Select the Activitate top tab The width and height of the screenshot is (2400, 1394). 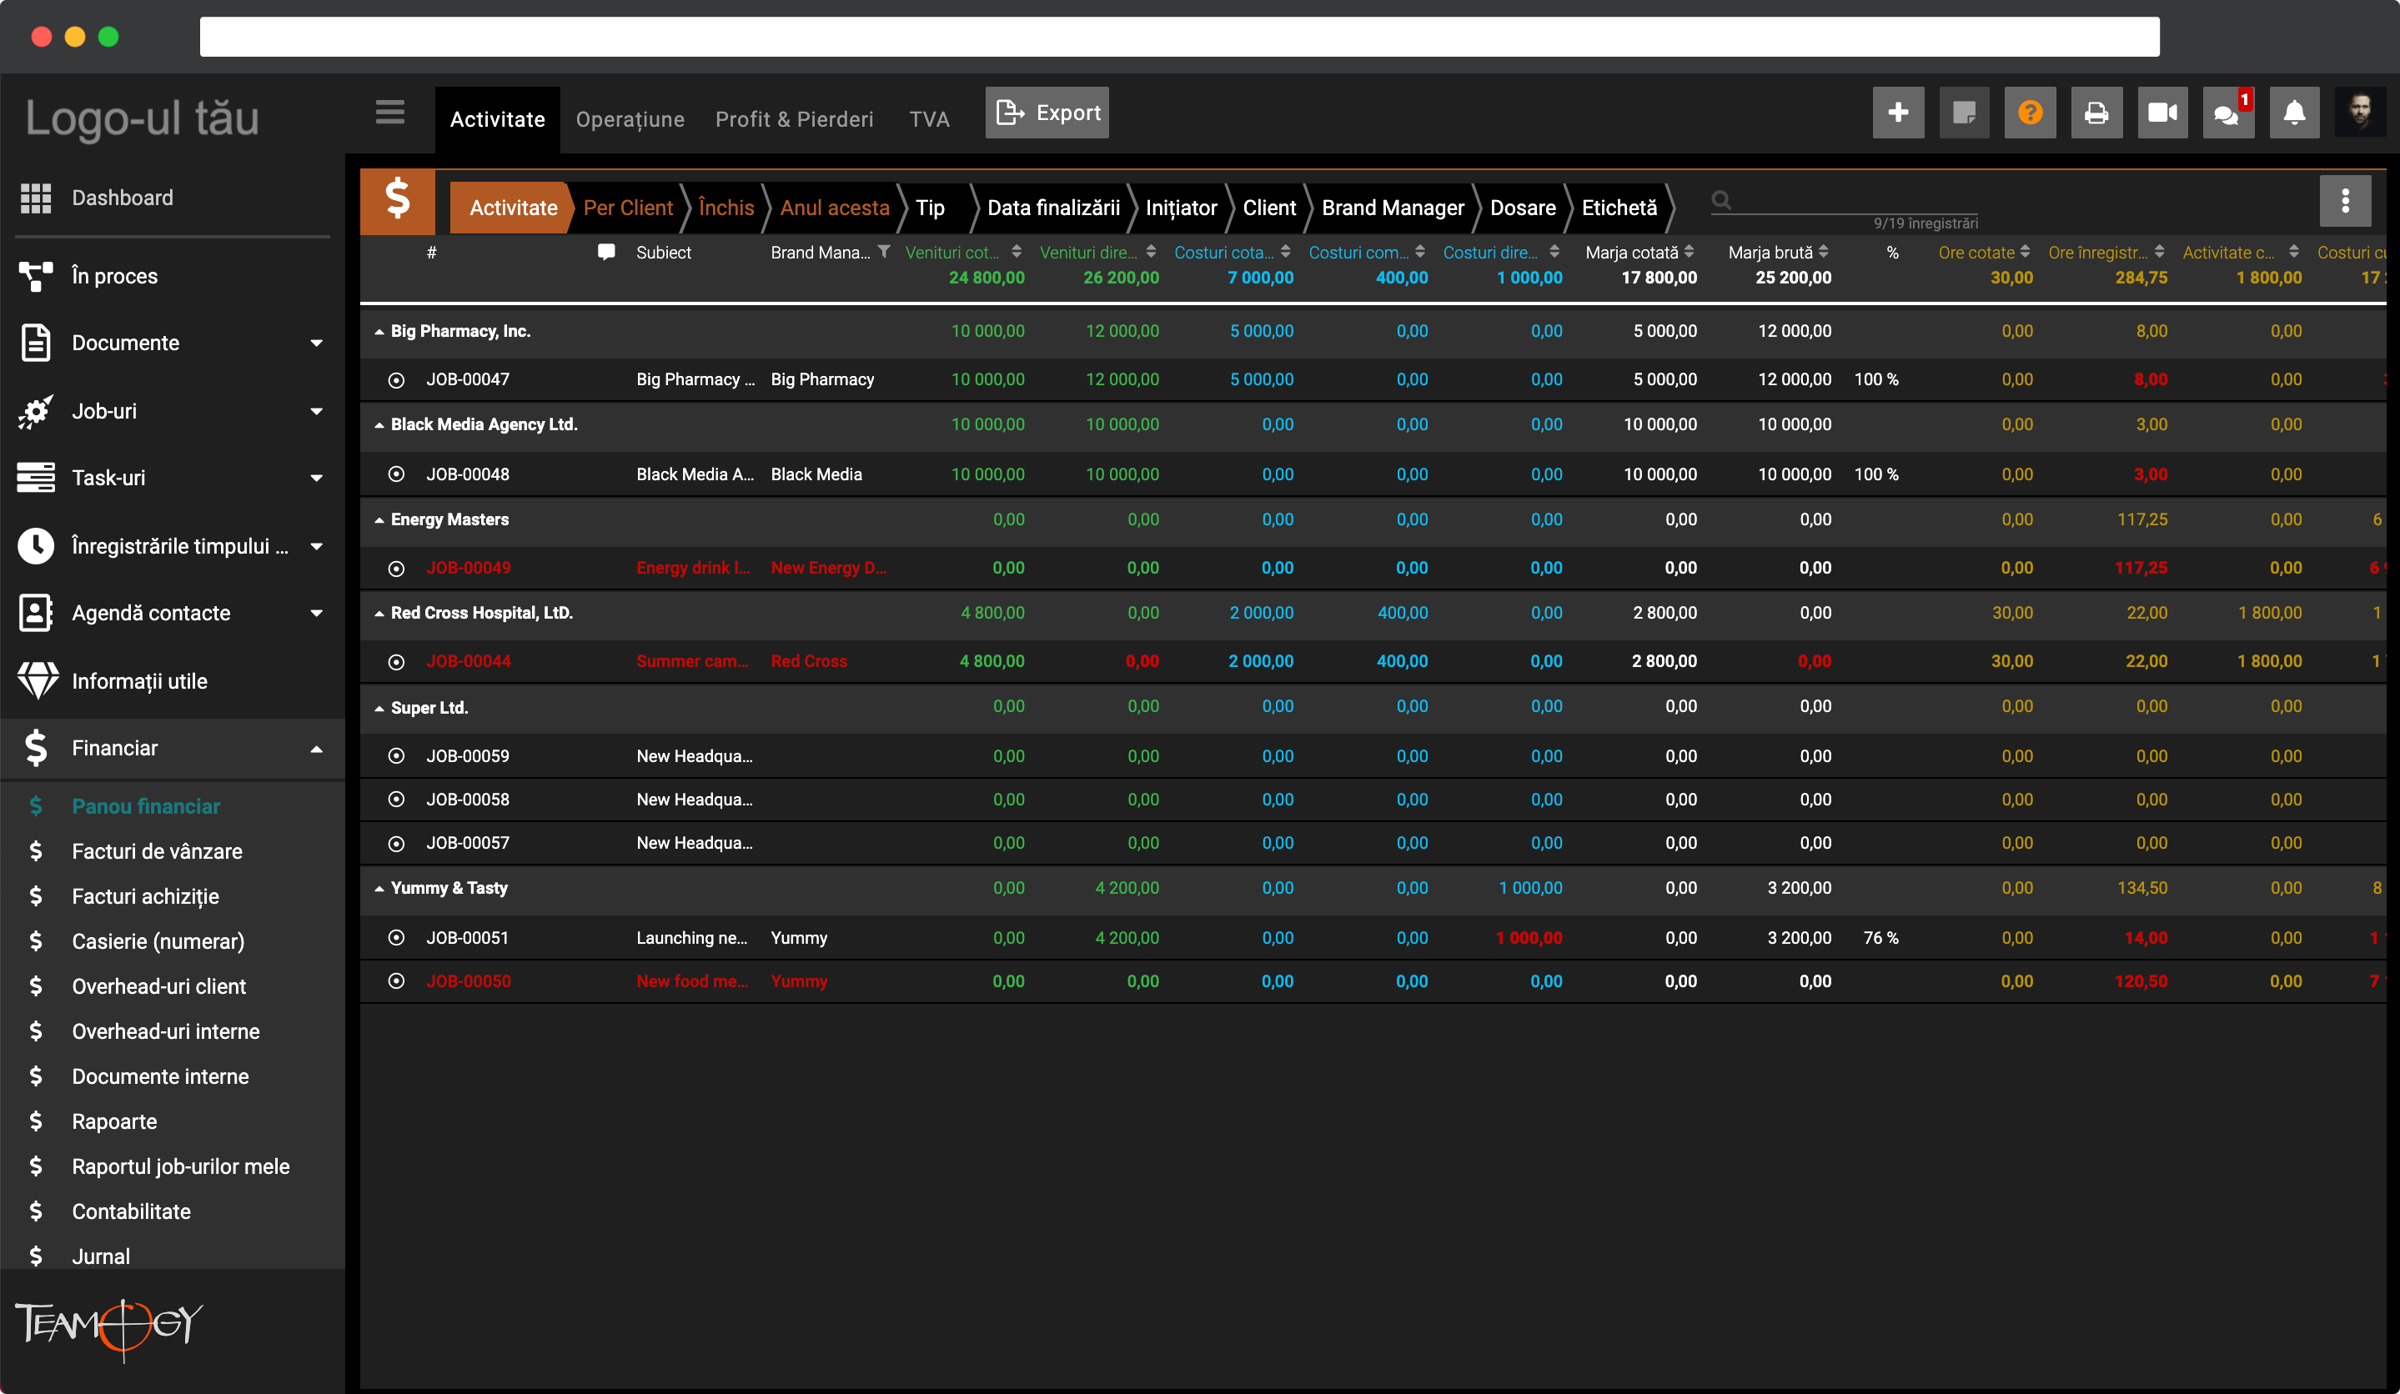pyautogui.click(x=497, y=119)
